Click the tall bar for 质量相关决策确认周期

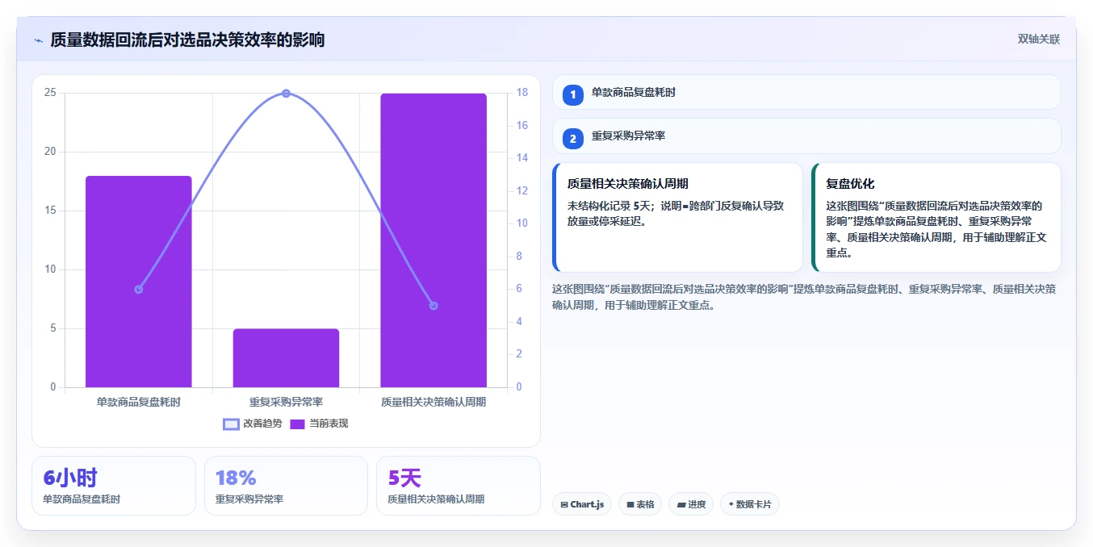point(433,240)
